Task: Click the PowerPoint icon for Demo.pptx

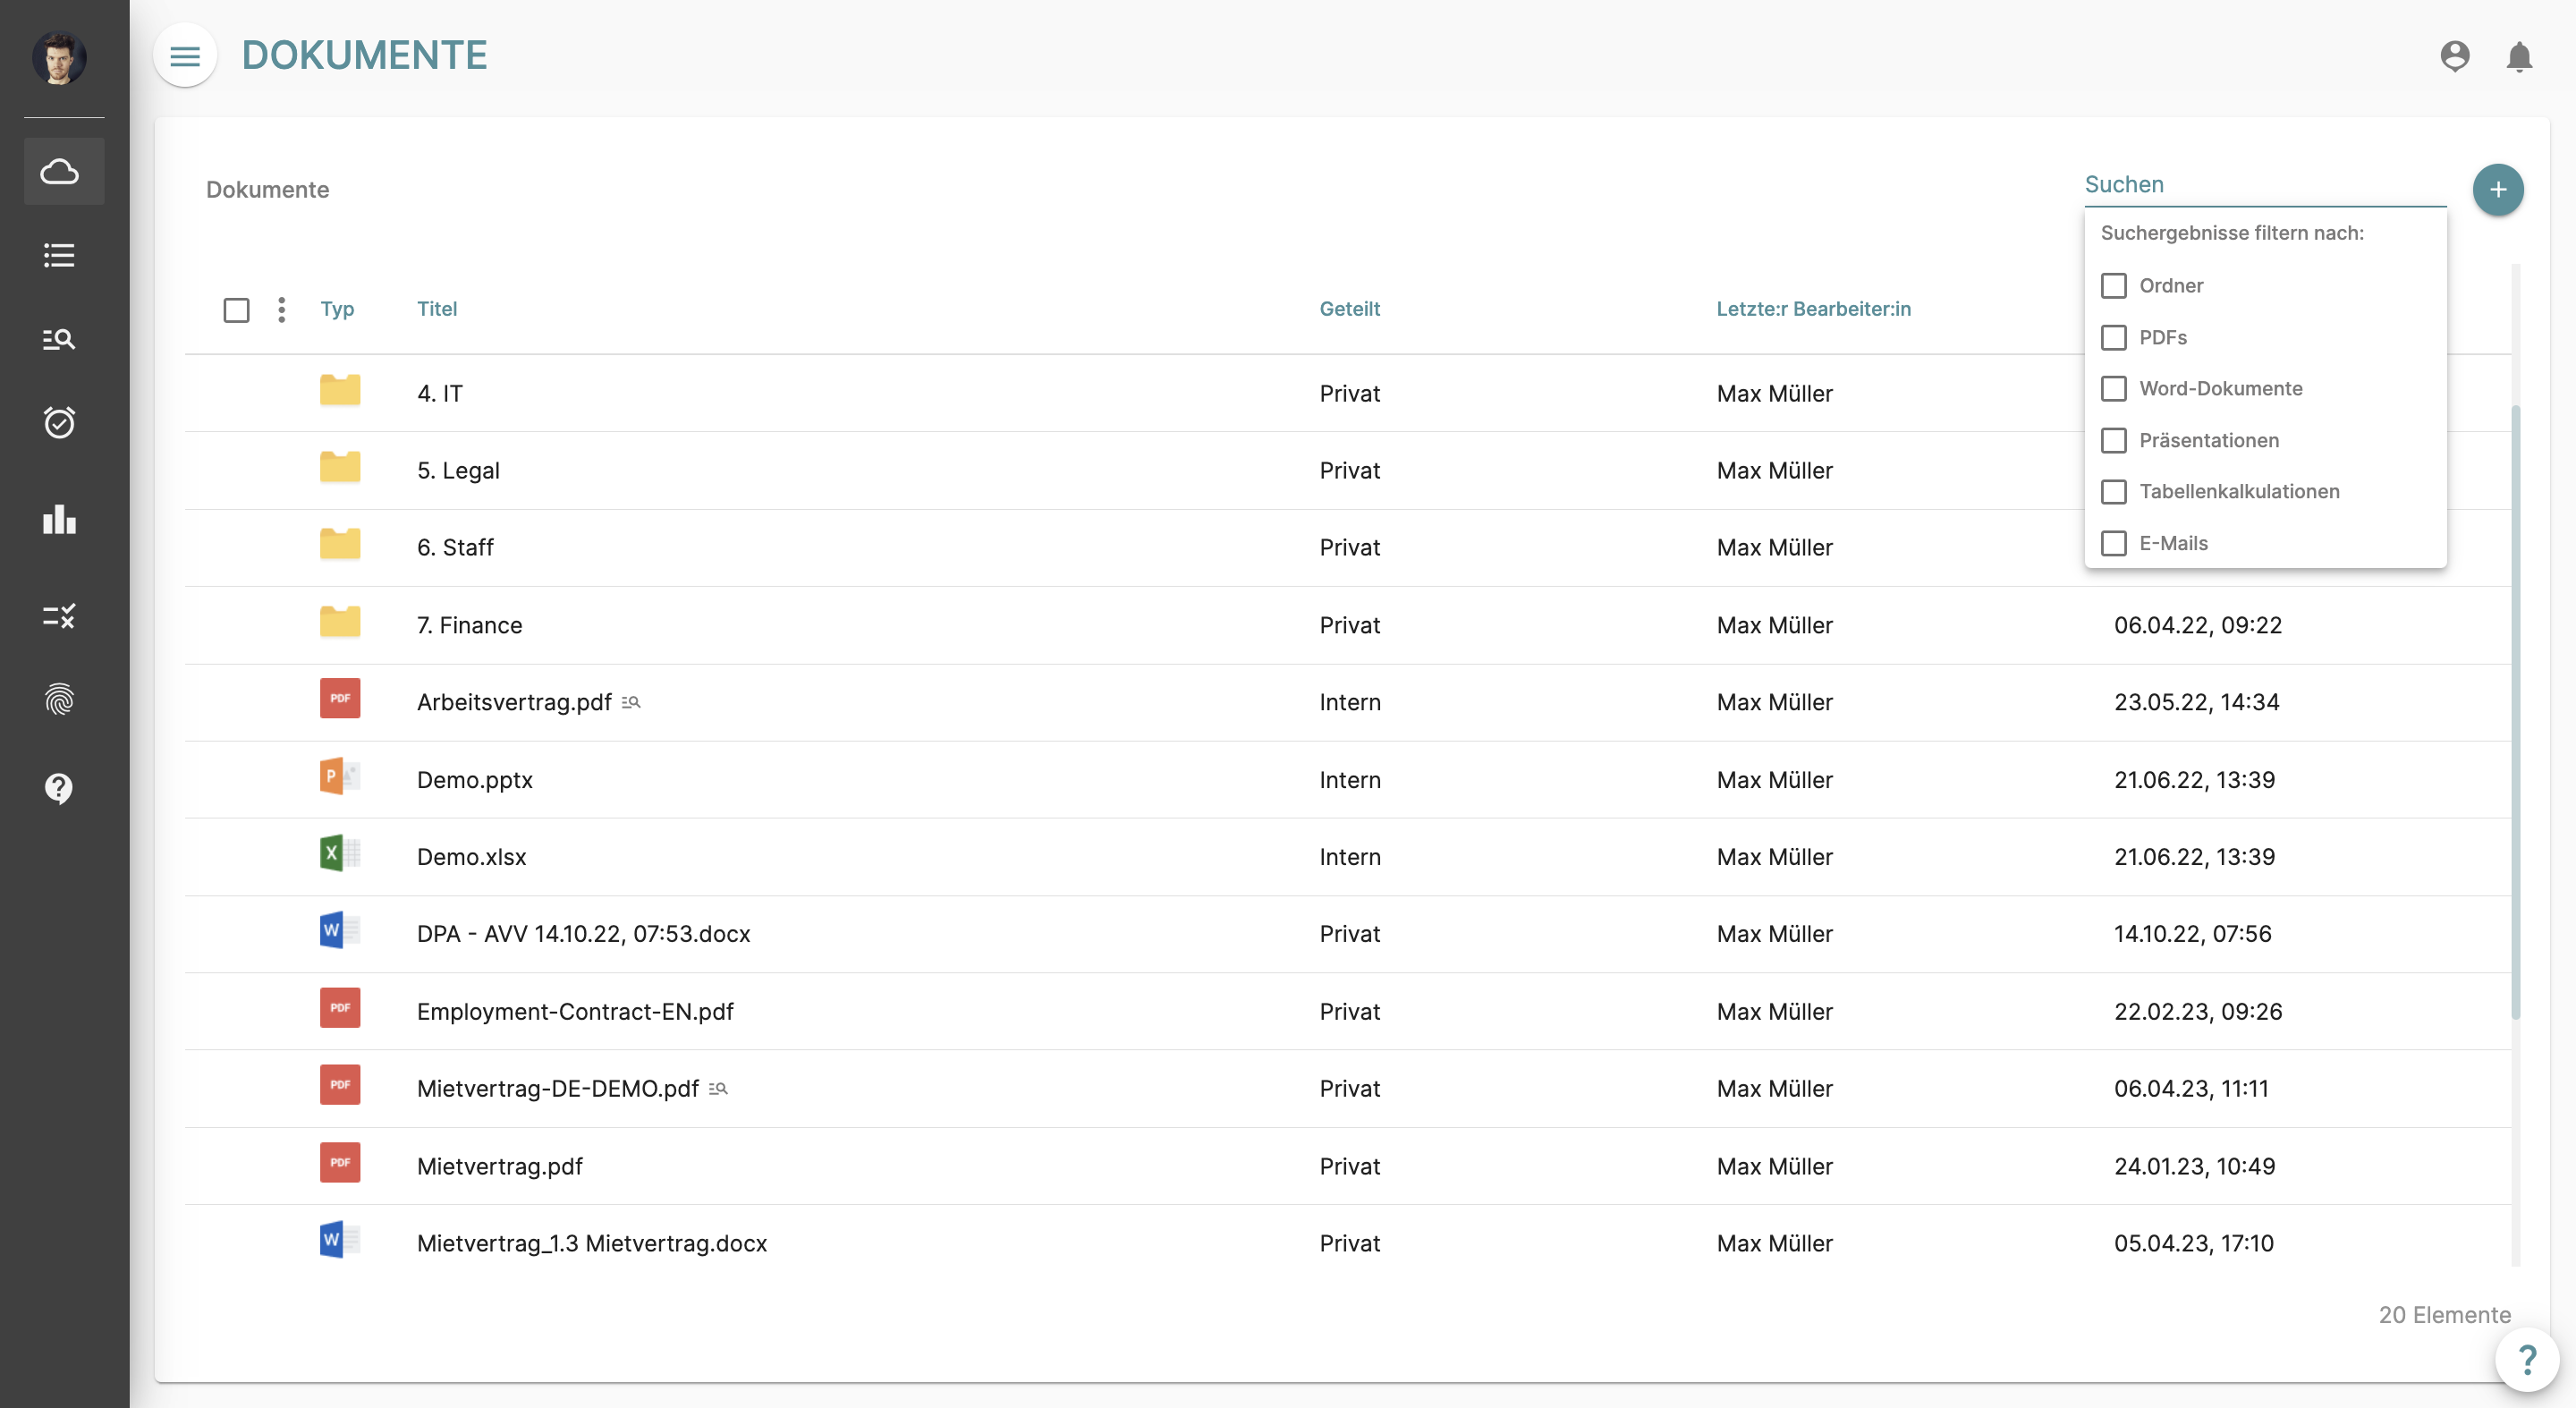Action: tap(340, 776)
